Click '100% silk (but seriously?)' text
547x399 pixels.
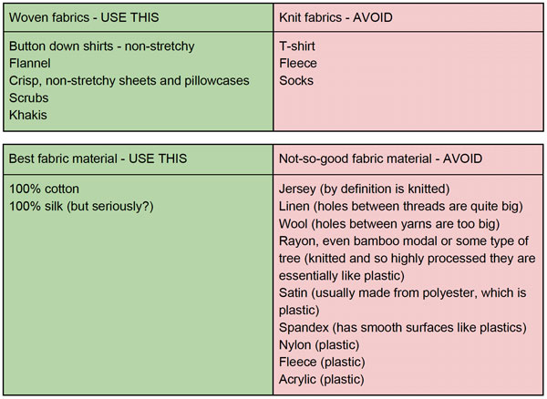tap(81, 207)
